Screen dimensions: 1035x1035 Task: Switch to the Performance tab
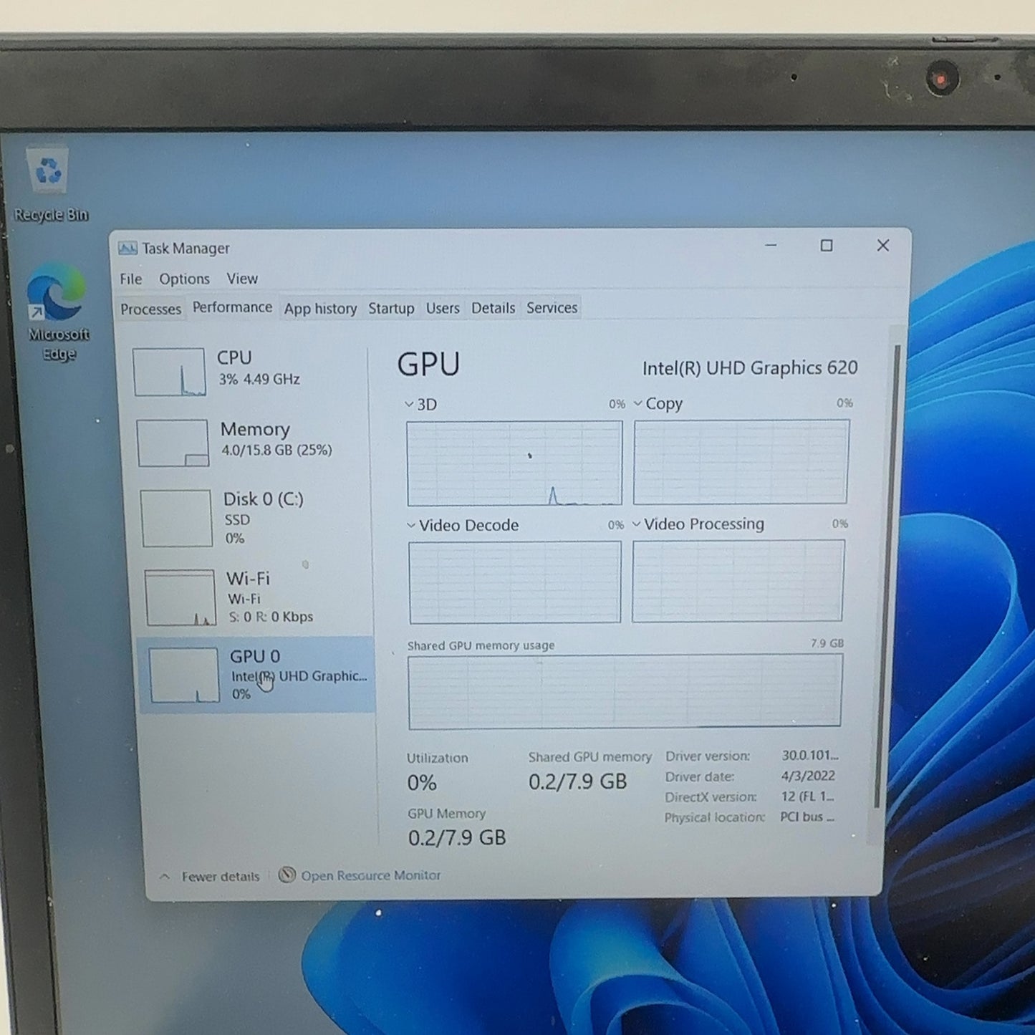point(232,307)
